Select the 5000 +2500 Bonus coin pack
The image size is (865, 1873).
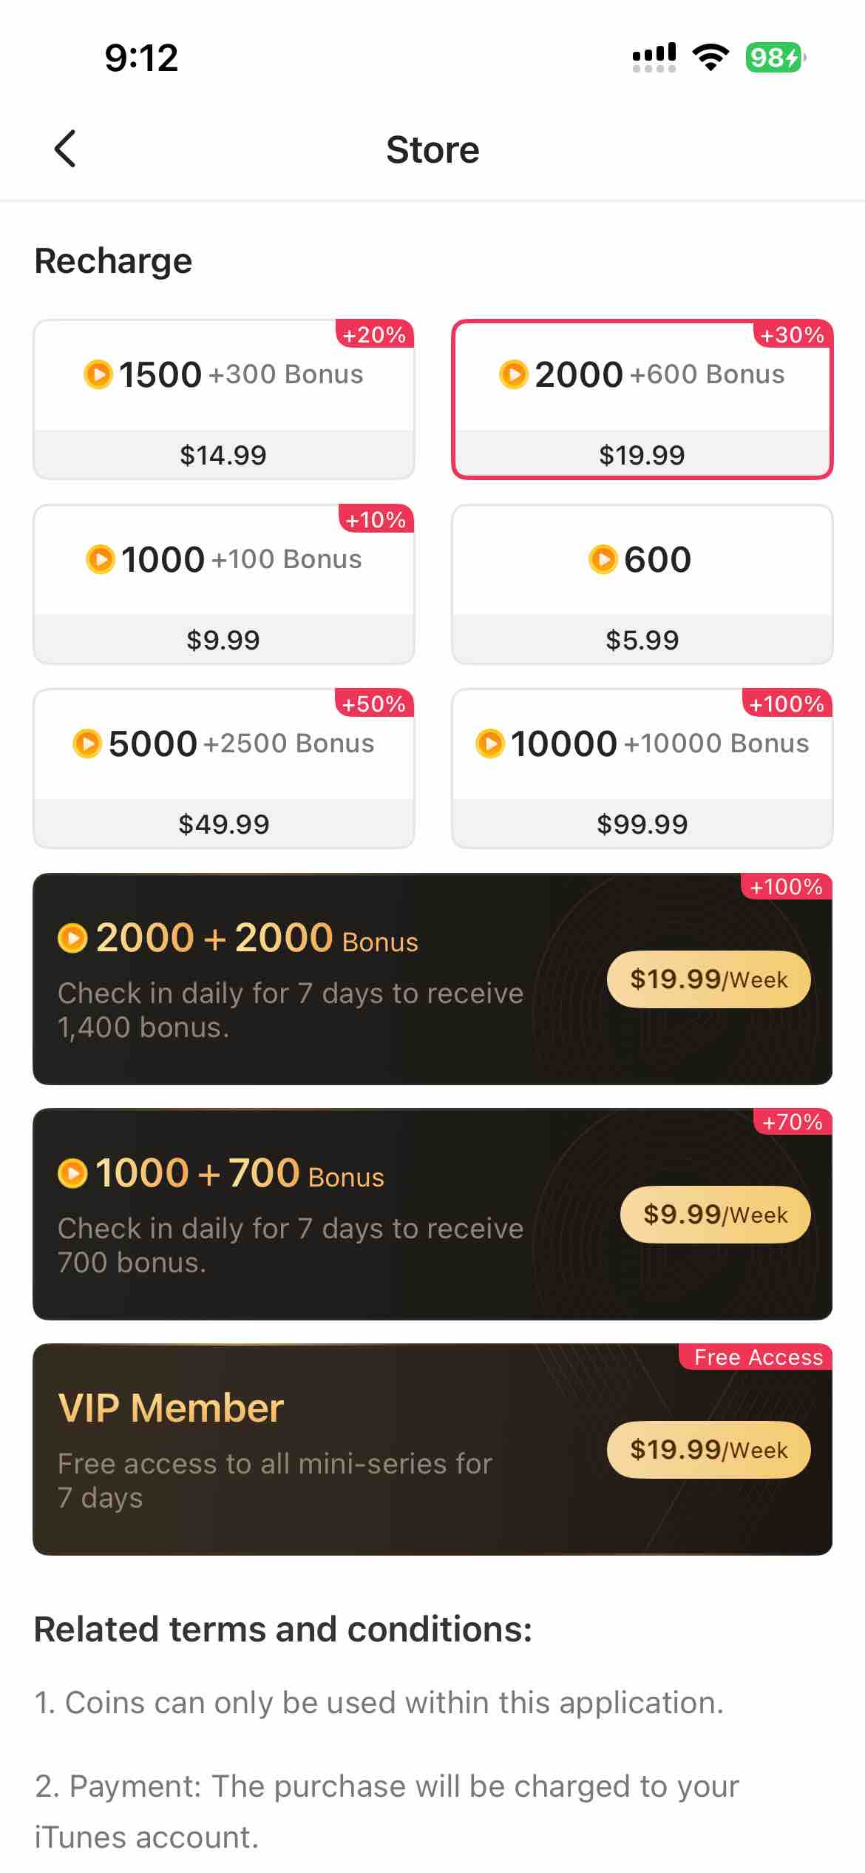point(223,745)
